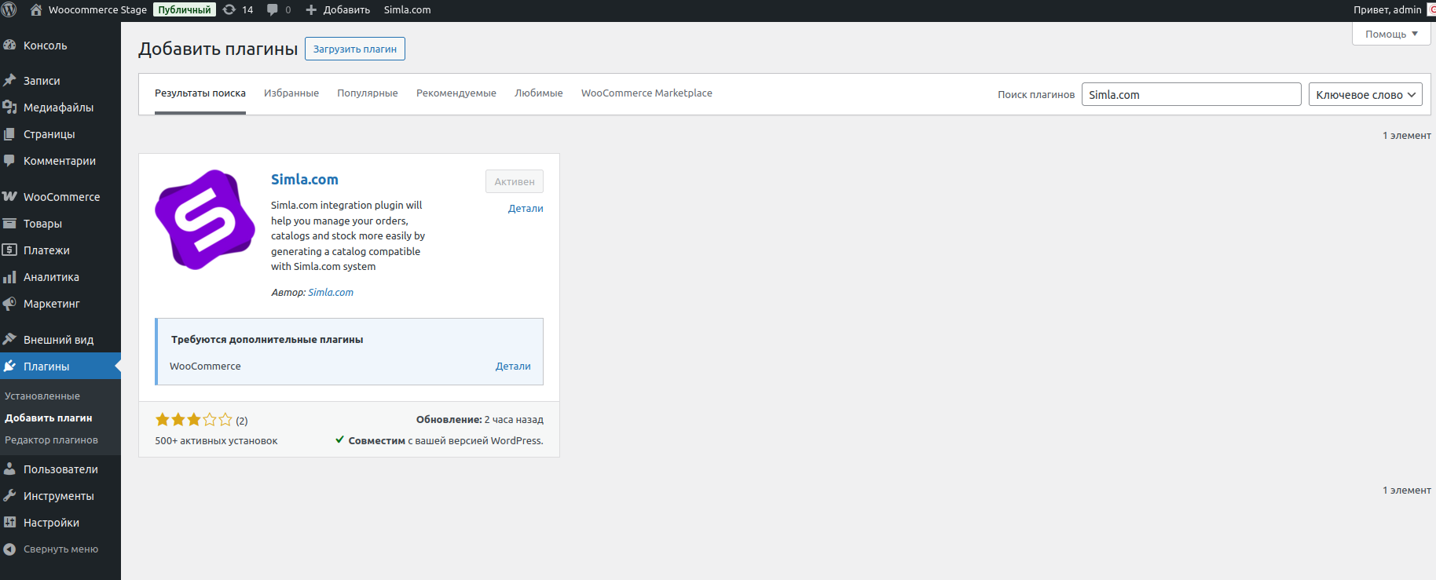Click the Загрузить плагин button
Viewport: 1436px width, 580px height.
[355, 49]
